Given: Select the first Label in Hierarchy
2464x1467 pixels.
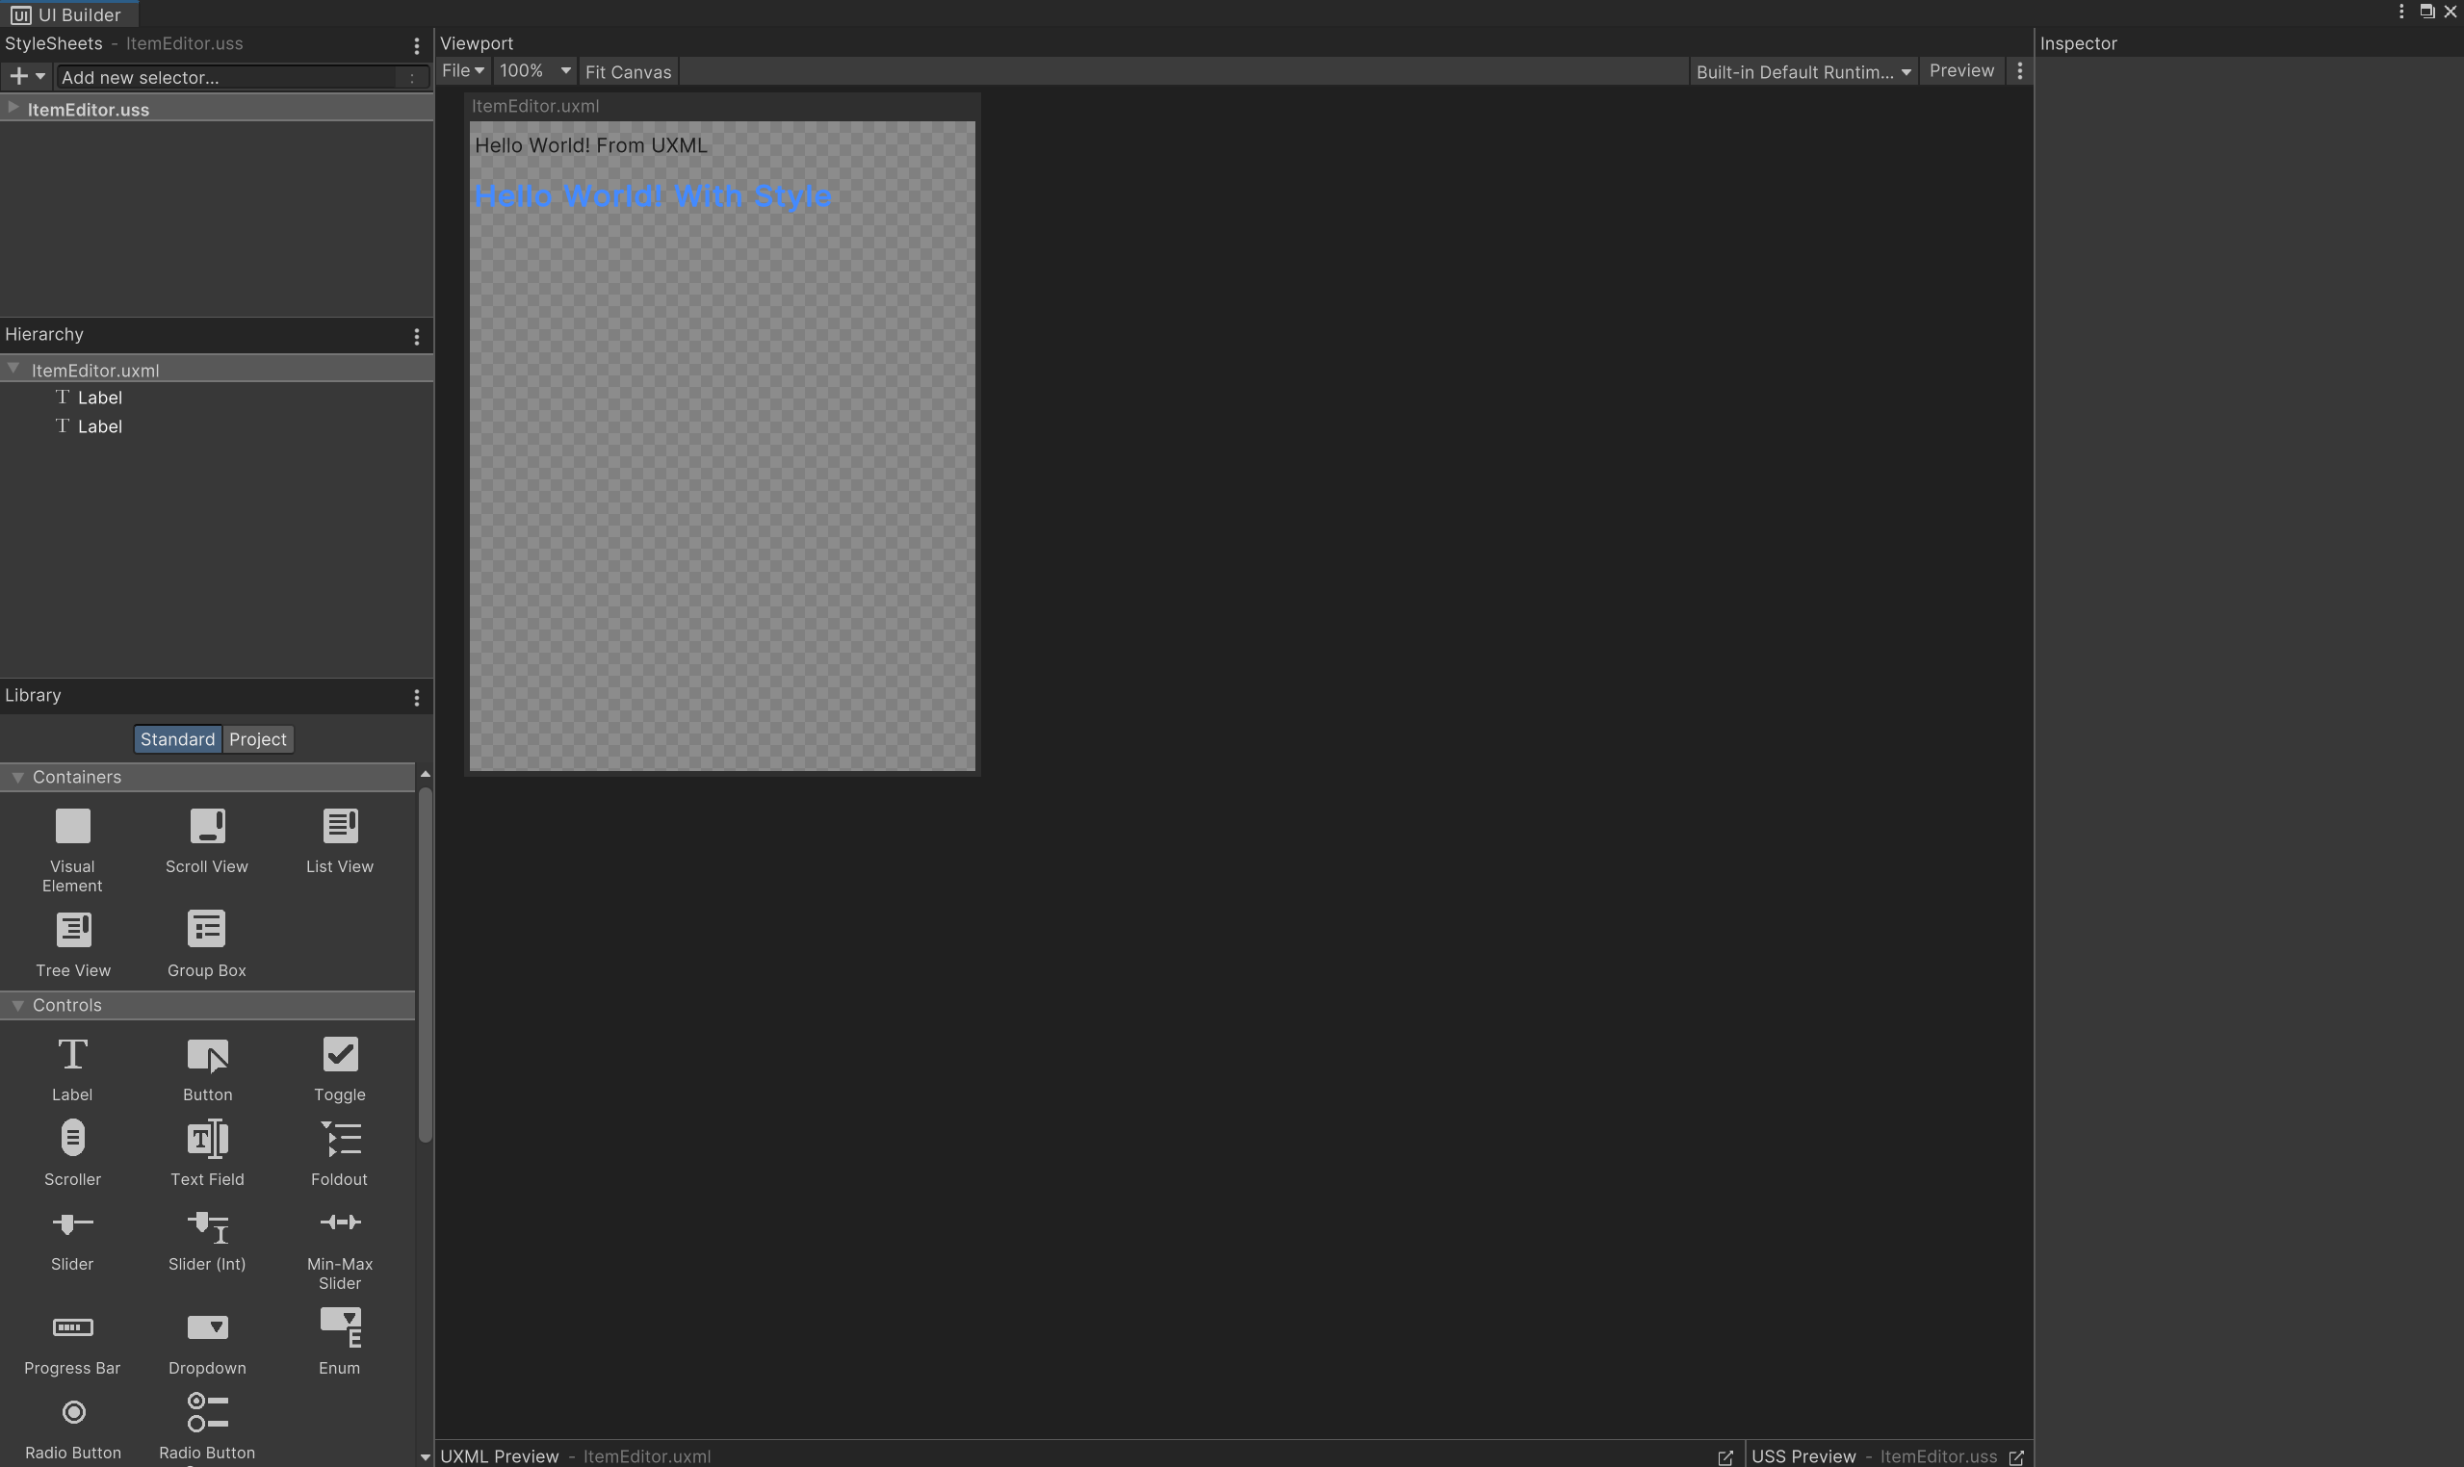Looking at the screenshot, I should click(x=217, y=398).
